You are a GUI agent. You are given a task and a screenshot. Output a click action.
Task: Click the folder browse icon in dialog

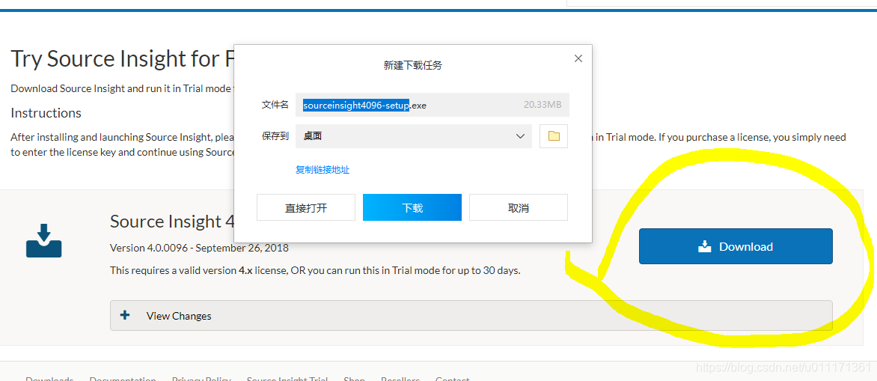[554, 136]
